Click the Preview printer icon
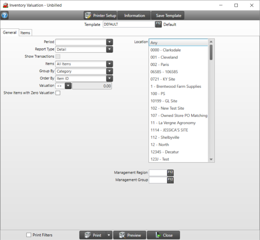 [x=121, y=235]
